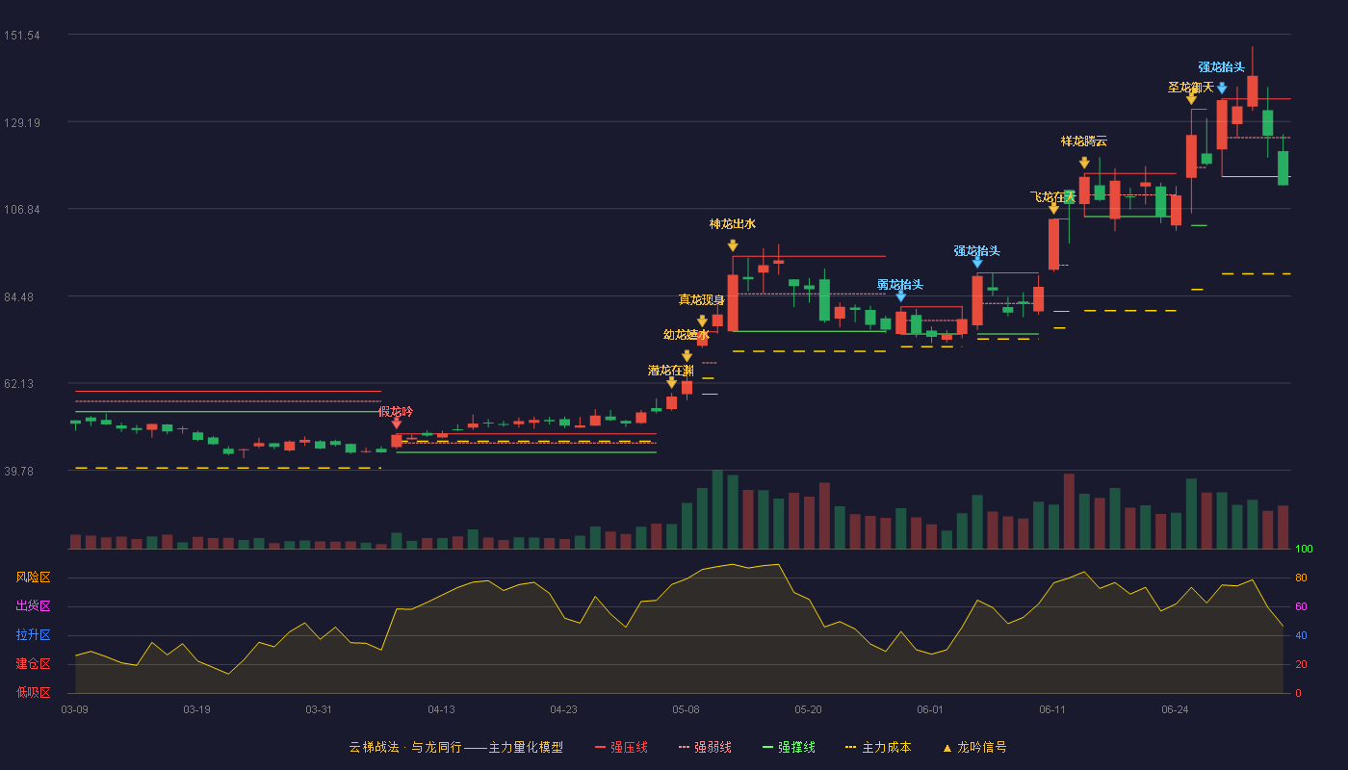Click the green 100 indicator scale value
1348x770 pixels.
pyautogui.click(x=1304, y=550)
